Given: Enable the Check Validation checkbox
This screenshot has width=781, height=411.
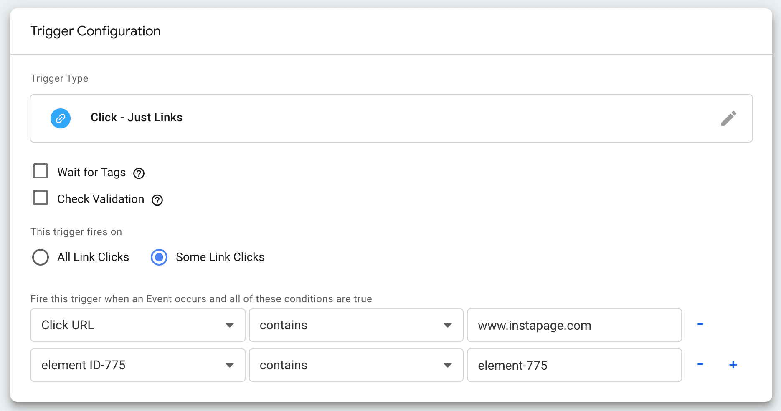Looking at the screenshot, I should (x=41, y=198).
